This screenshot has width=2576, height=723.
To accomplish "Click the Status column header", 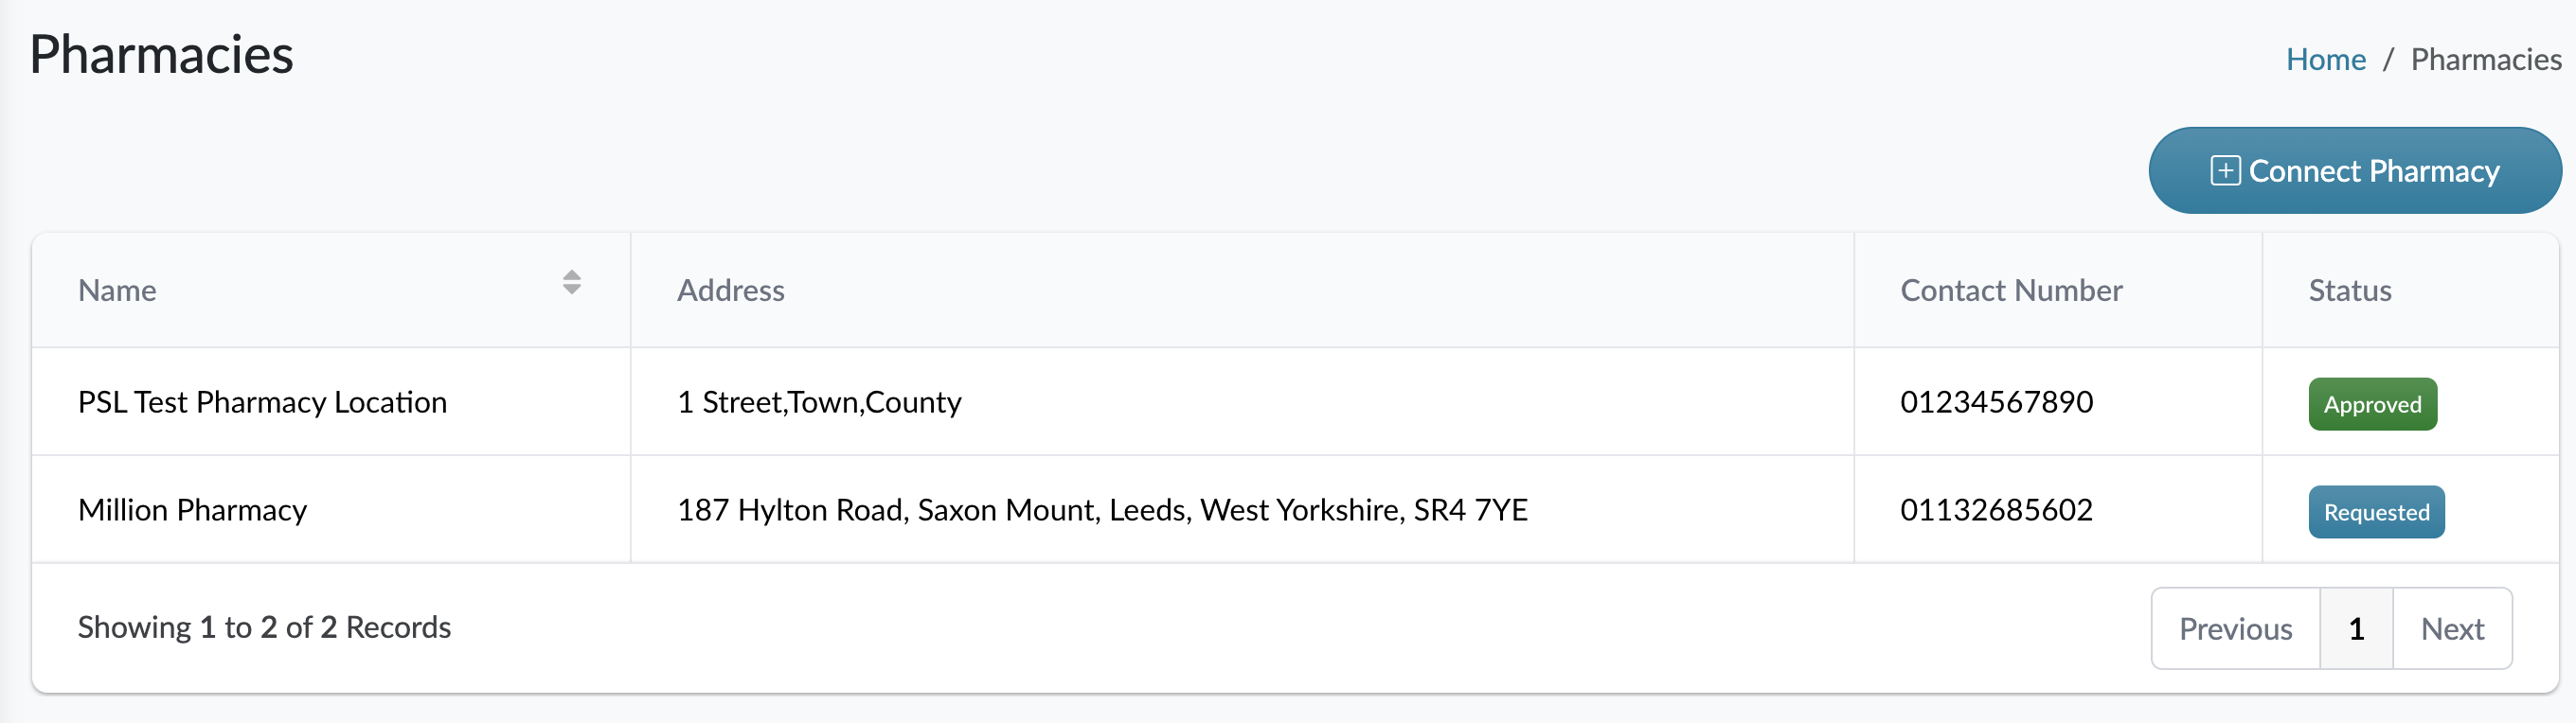I will tap(2349, 291).
